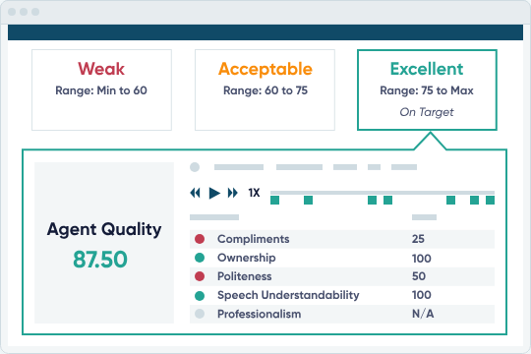Jump to first green timeline marker
Image resolution: width=531 pixels, height=354 pixels.
(x=275, y=201)
